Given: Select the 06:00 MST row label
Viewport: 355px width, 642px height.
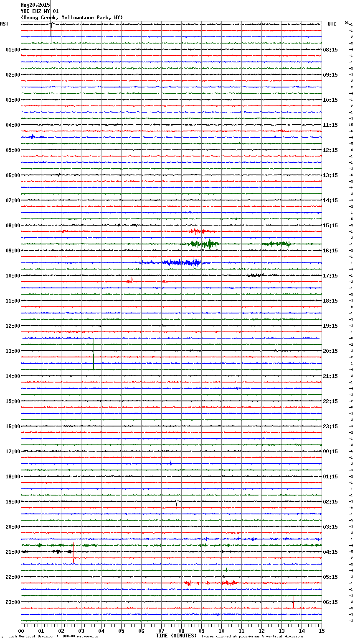Looking at the screenshot, I should pos(13,175).
